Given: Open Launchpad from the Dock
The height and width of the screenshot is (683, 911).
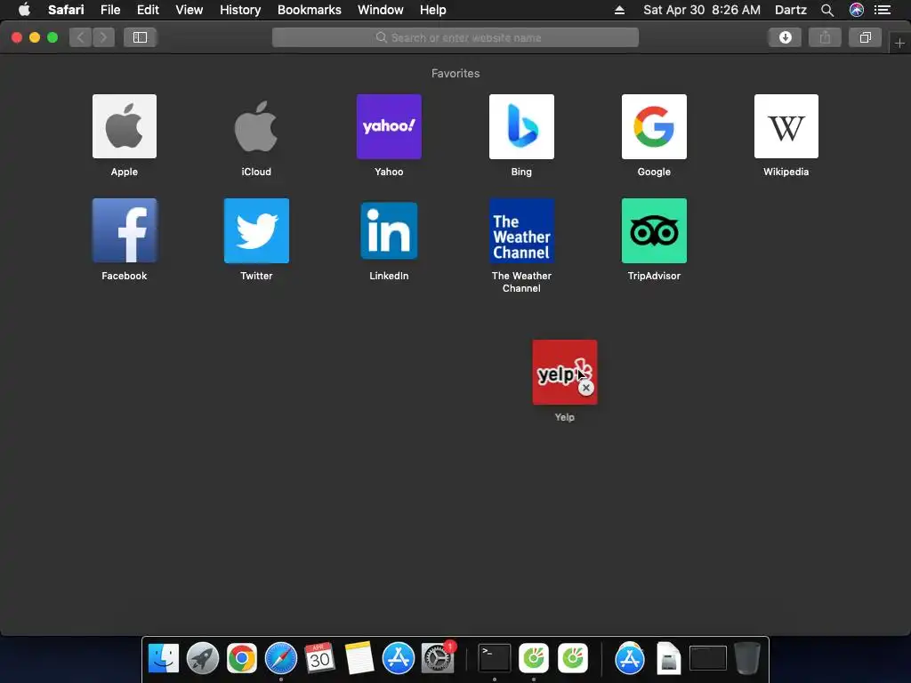Looking at the screenshot, I should [203, 659].
